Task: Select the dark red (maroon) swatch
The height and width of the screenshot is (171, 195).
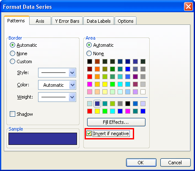Action: point(90,69)
